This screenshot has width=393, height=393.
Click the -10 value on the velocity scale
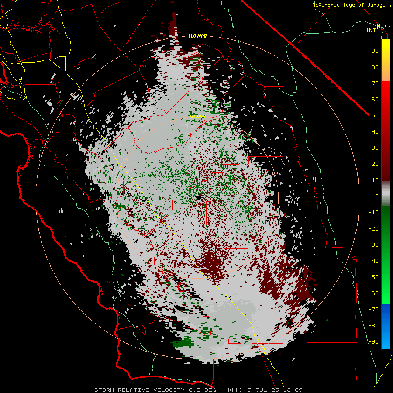click(373, 213)
